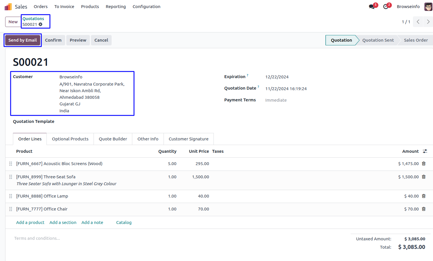Click the Sales app logo icon
Screen dimensions: 433x261
[x=8, y=7]
